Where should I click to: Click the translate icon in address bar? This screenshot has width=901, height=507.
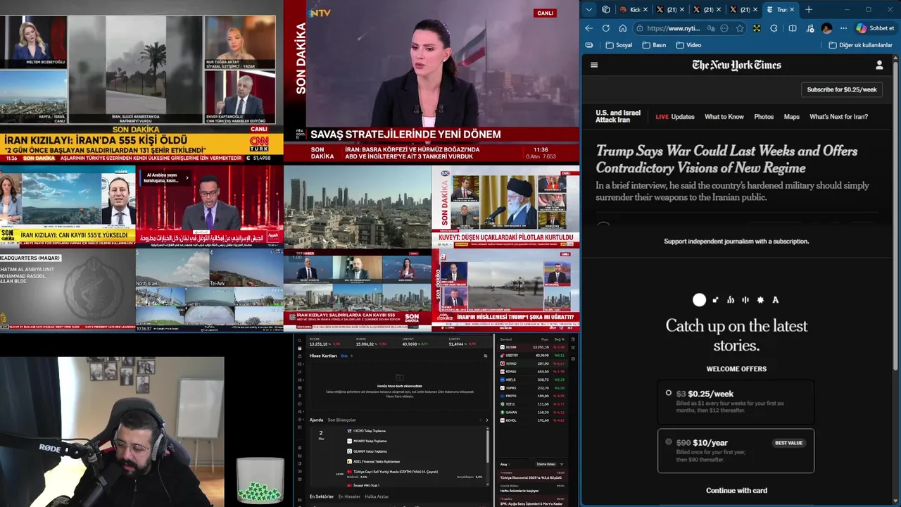pyautogui.click(x=712, y=28)
